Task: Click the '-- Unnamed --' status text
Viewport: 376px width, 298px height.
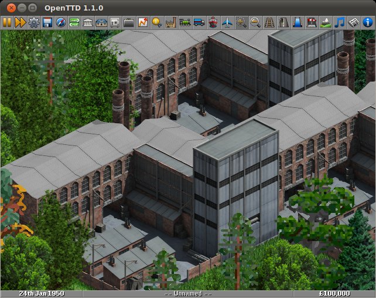Action: pos(188,294)
